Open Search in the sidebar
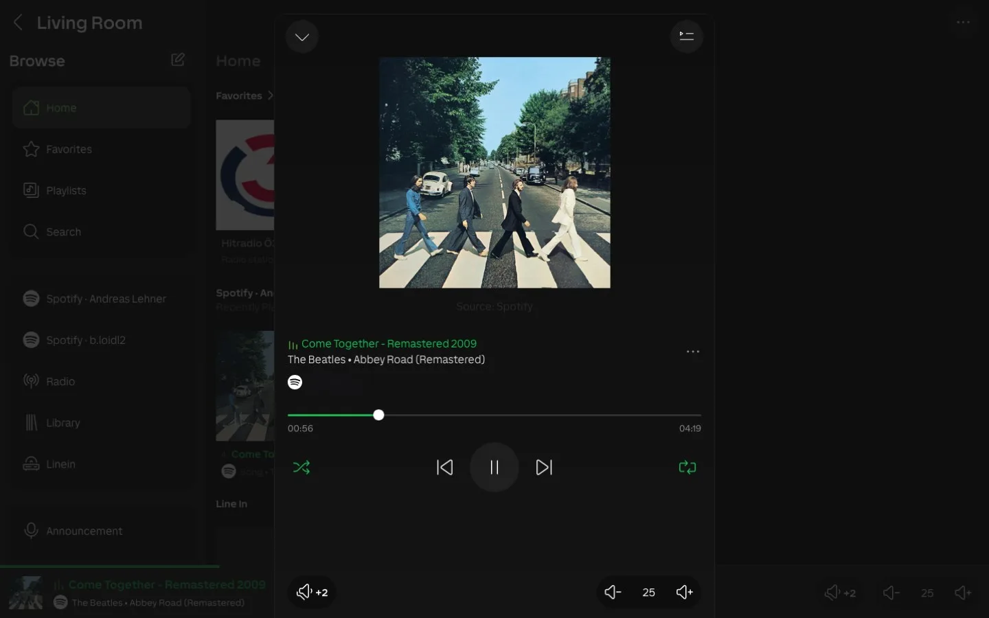 click(x=101, y=231)
